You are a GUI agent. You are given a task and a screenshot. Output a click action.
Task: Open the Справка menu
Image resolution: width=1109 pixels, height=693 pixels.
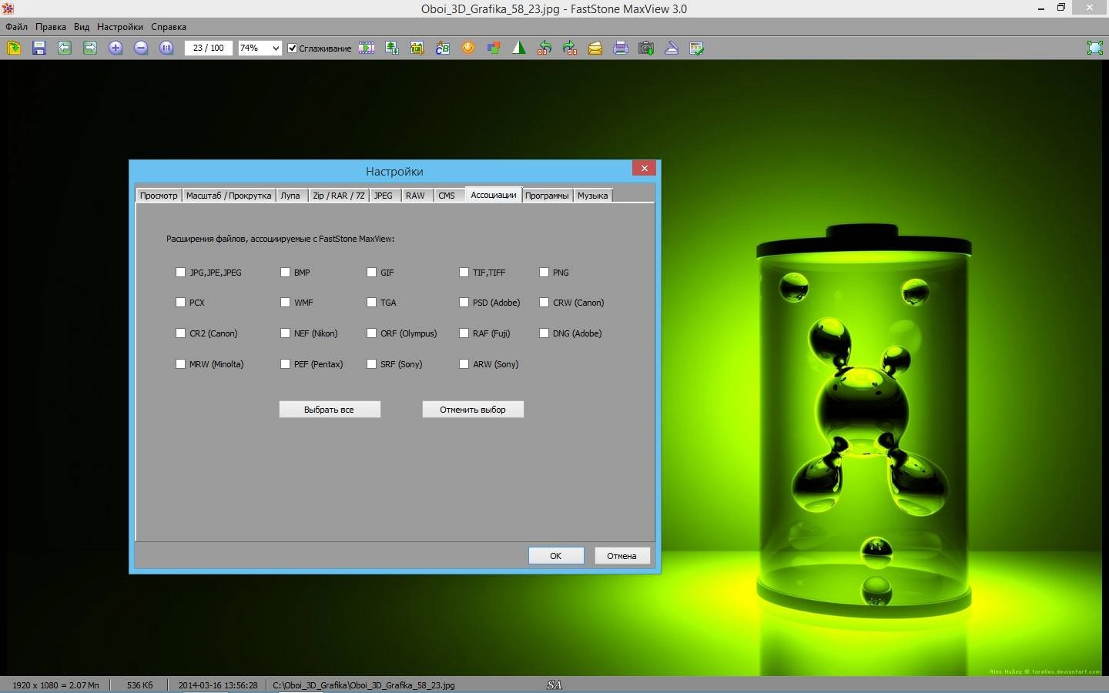click(x=169, y=26)
